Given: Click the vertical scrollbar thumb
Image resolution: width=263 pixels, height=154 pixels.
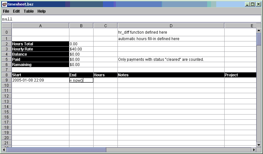Looking at the screenshot, I should click(x=259, y=39).
